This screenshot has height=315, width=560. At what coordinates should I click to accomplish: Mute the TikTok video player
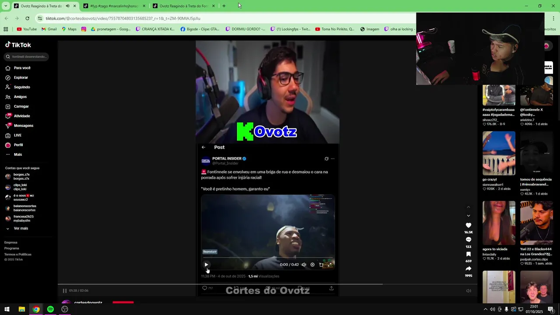[x=469, y=290]
